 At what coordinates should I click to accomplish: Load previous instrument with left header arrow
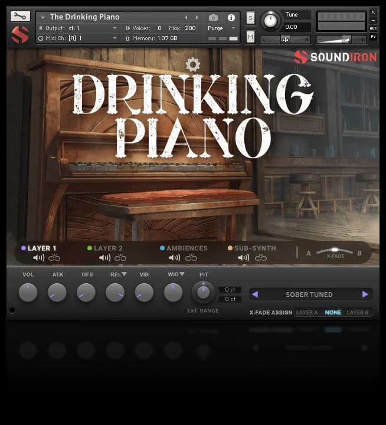pos(186,18)
